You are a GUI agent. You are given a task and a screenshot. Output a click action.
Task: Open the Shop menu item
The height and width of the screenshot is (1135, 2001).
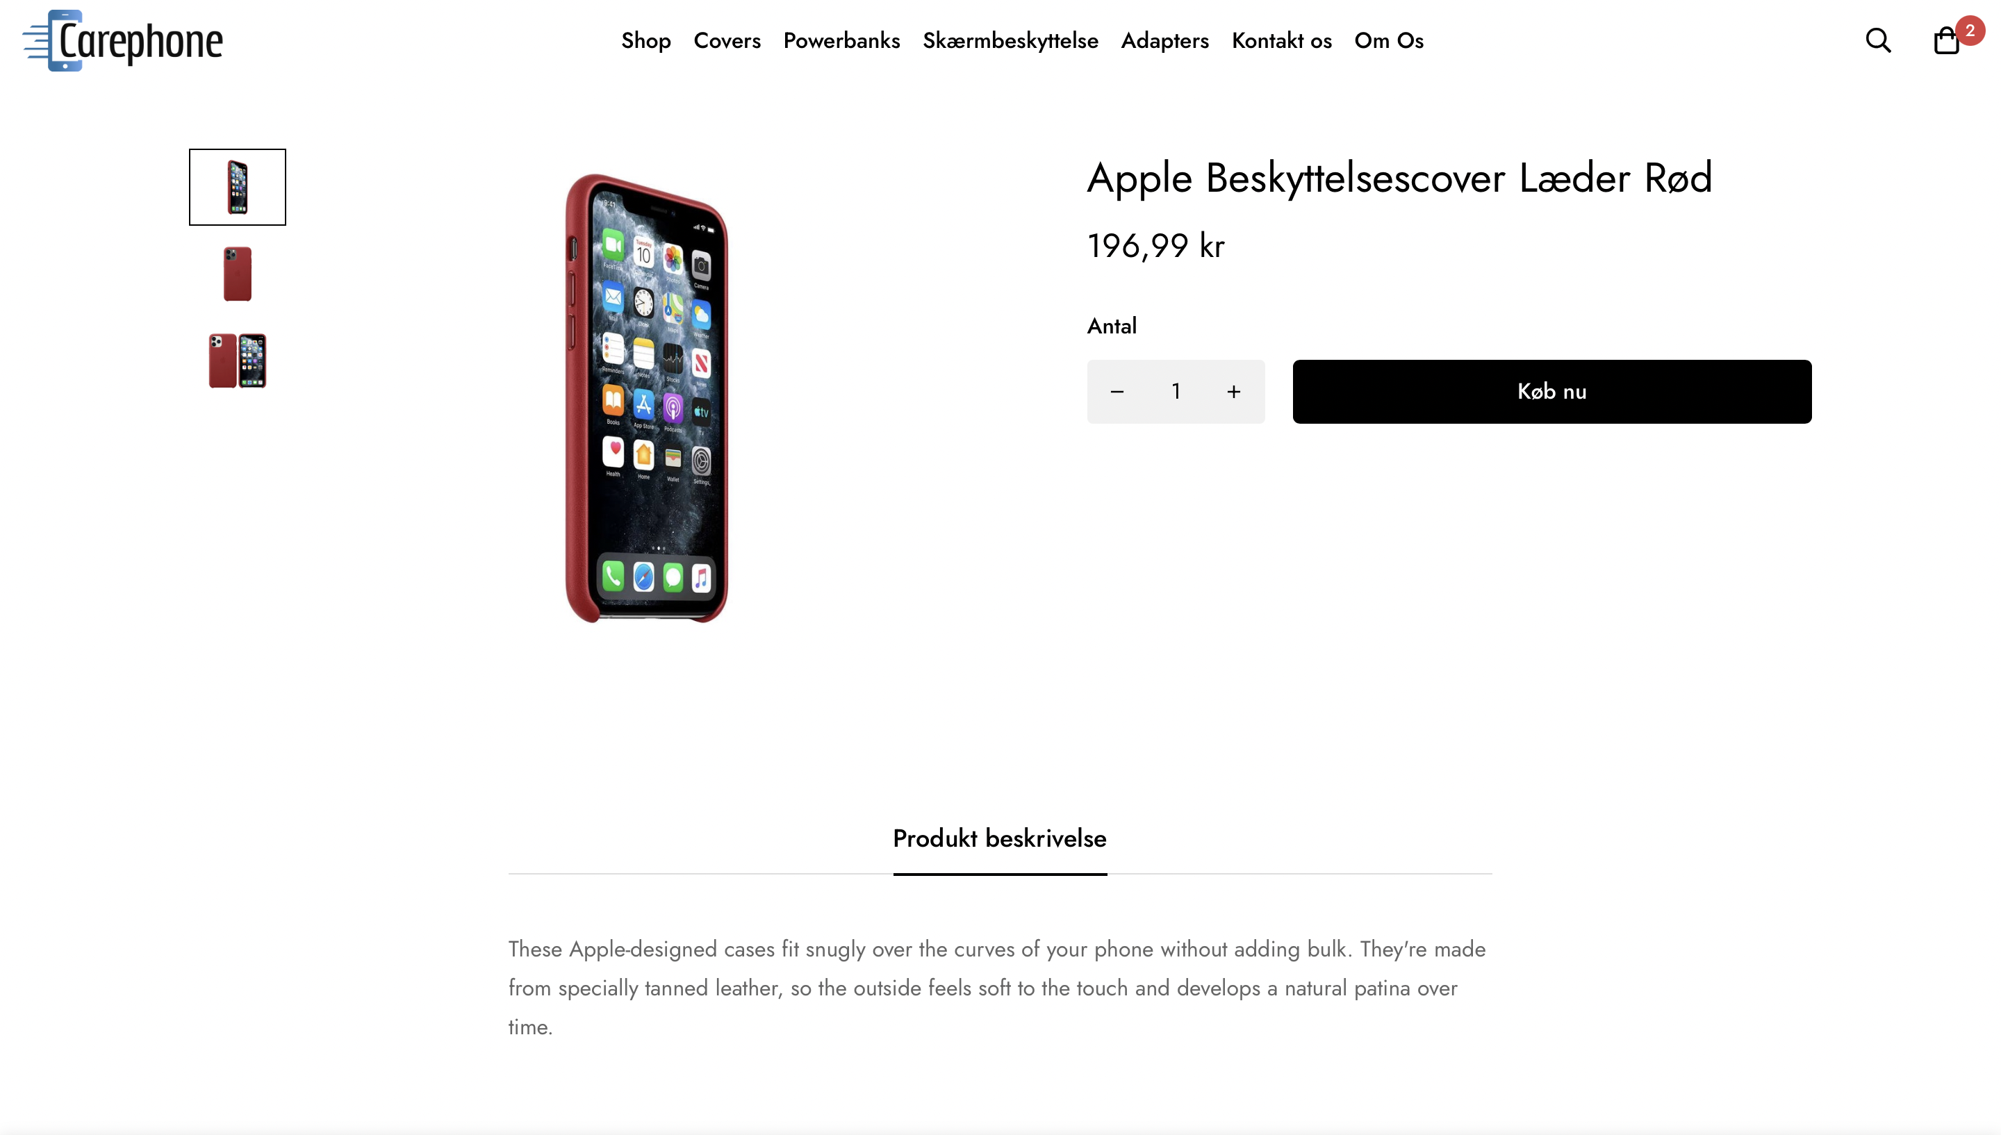645,40
